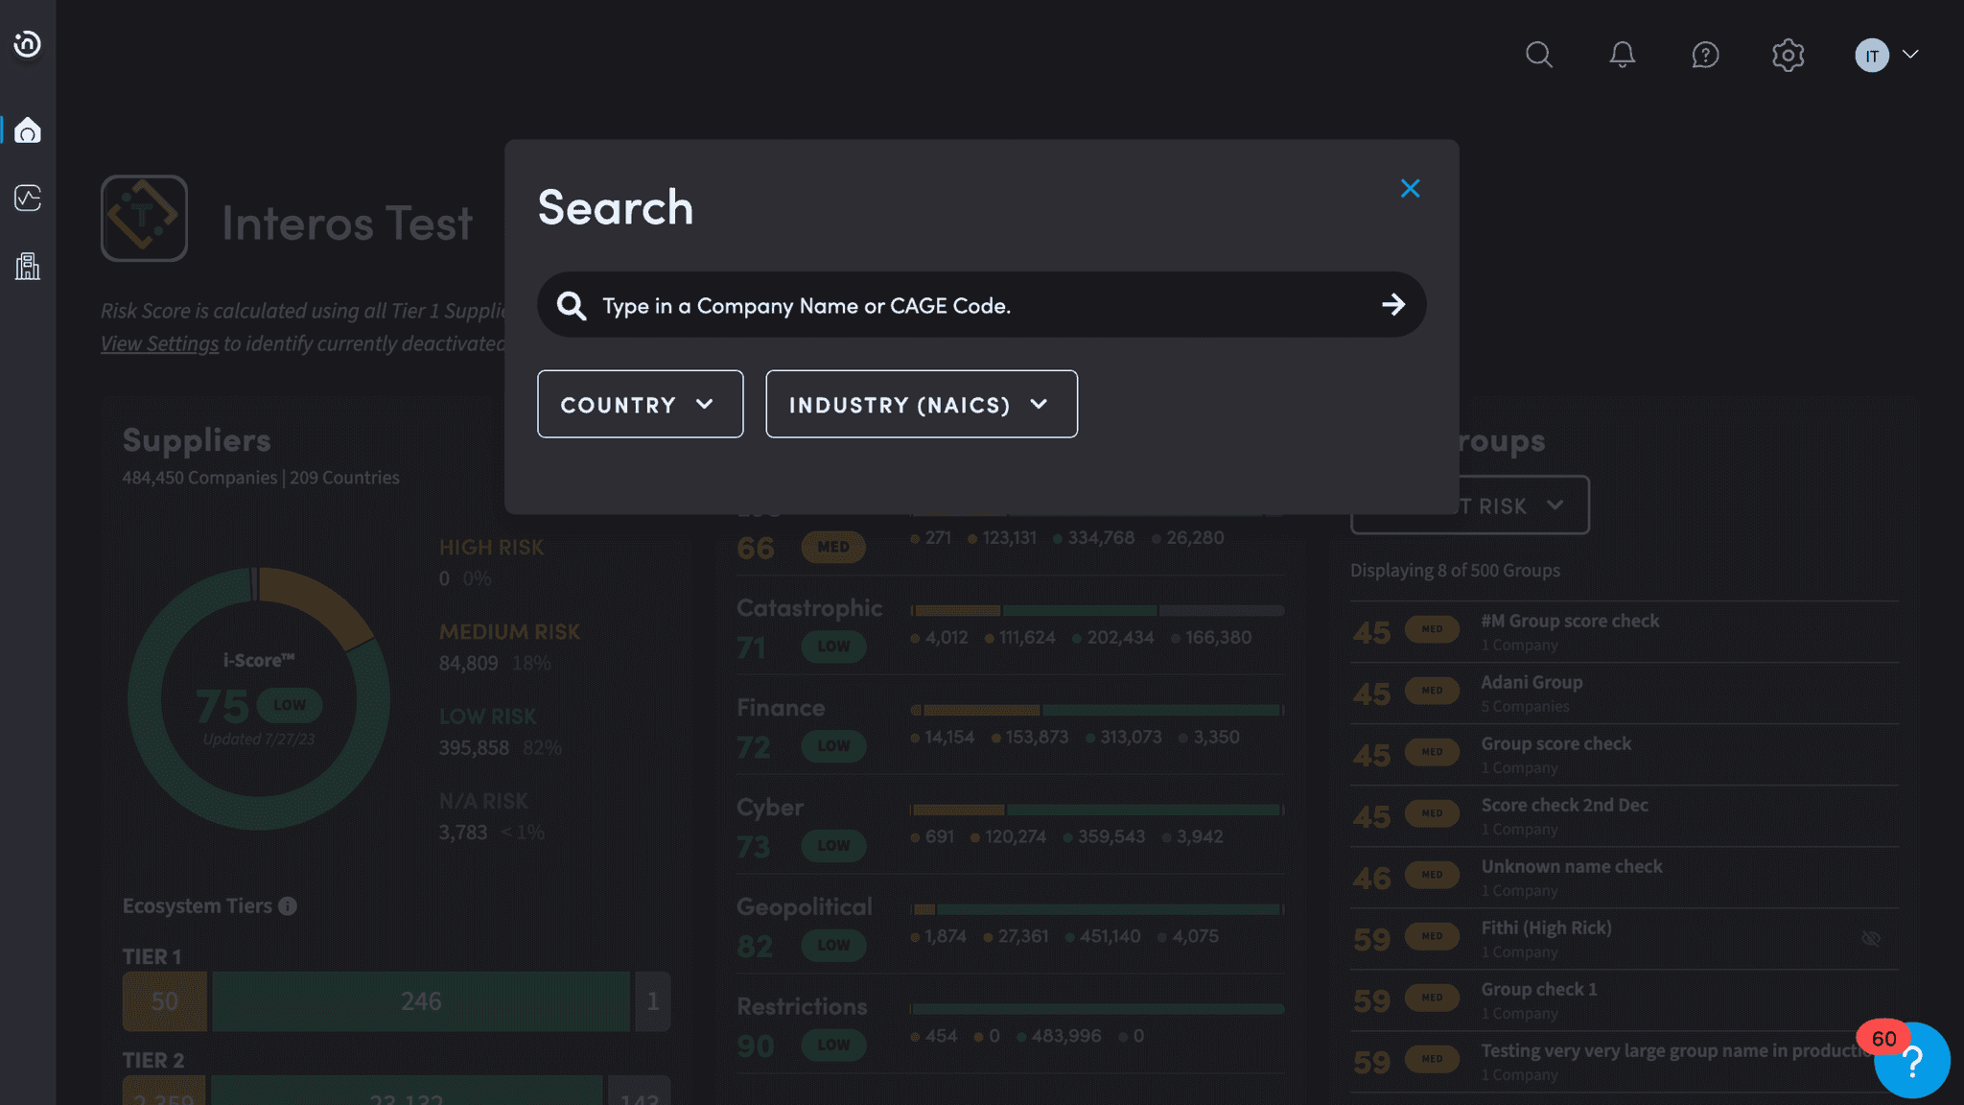This screenshot has width=1964, height=1105.
Task: Open the Finance risk factor
Action: pyautogui.click(x=781, y=708)
